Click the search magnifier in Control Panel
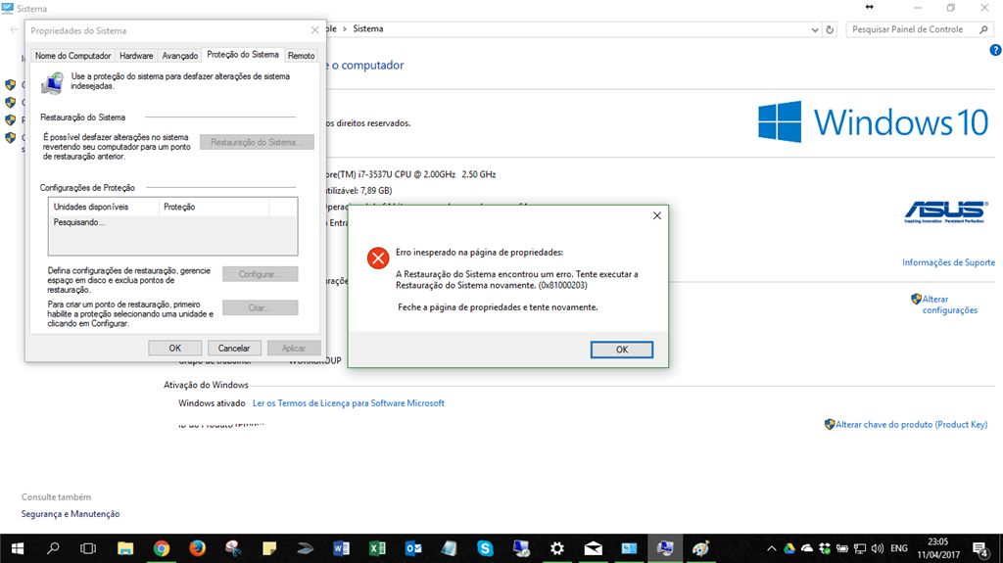Viewport: 1003px width, 563px height. coord(983,29)
